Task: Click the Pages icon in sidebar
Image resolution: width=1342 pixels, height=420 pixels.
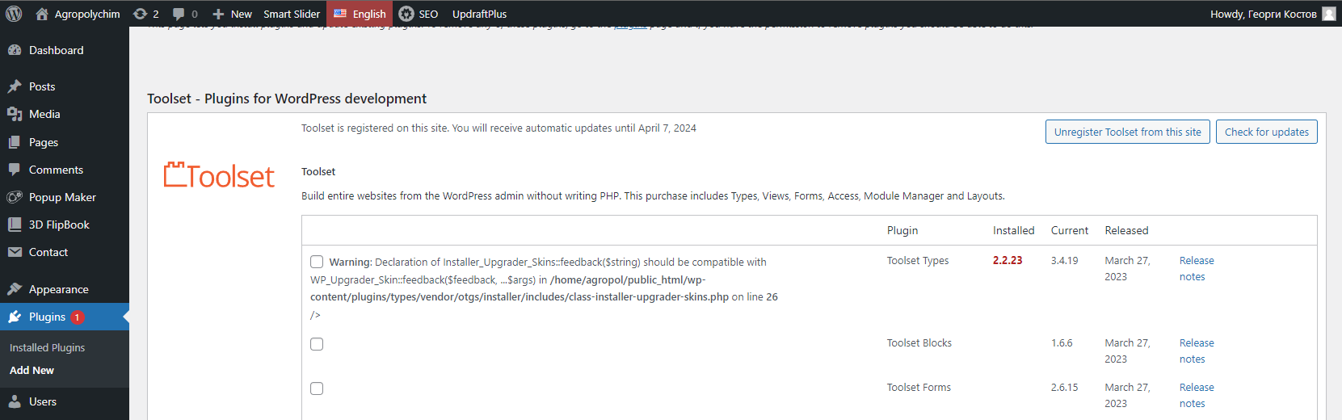Action: click(15, 142)
